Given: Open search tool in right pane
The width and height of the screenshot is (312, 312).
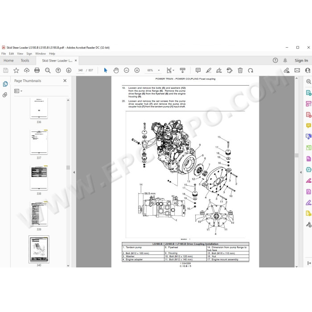Looking at the screenshot, I should (308, 82).
